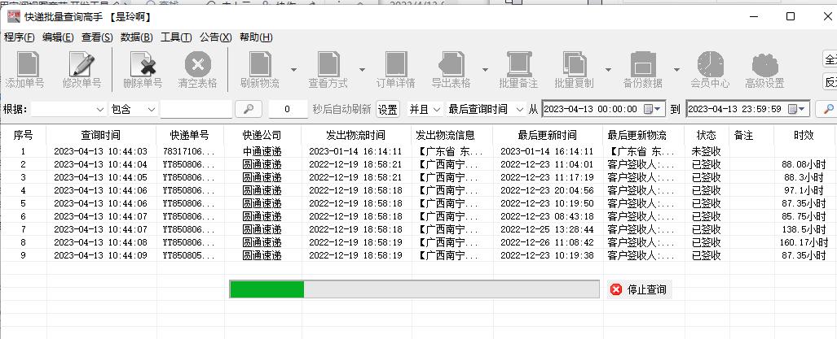This screenshot has width=837, height=339.
Task: Click the 删除单号 toolbar icon
Action: coord(143,64)
